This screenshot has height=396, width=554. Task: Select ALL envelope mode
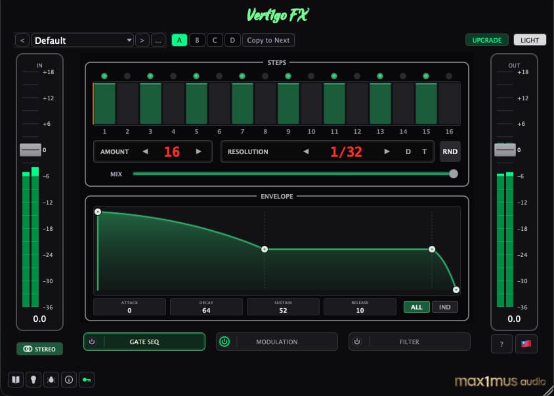pos(417,307)
